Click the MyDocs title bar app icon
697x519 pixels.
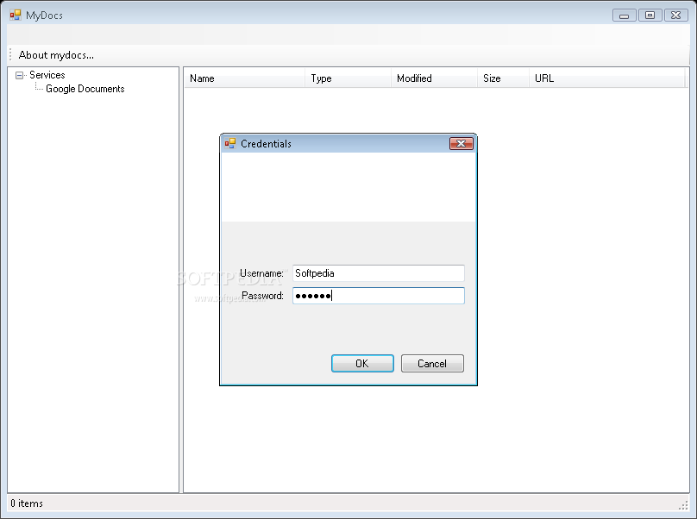tap(16, 16)
